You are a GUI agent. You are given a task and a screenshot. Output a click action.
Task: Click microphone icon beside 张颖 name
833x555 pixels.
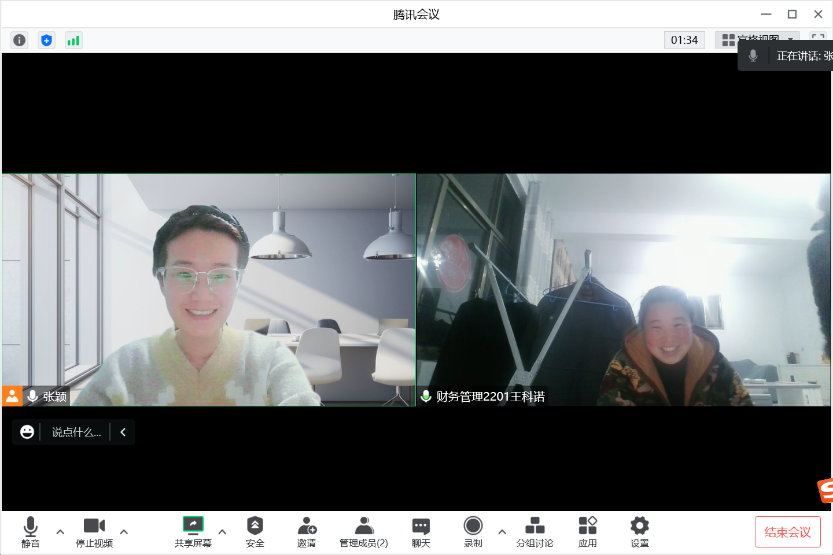(x=33, y=396)
